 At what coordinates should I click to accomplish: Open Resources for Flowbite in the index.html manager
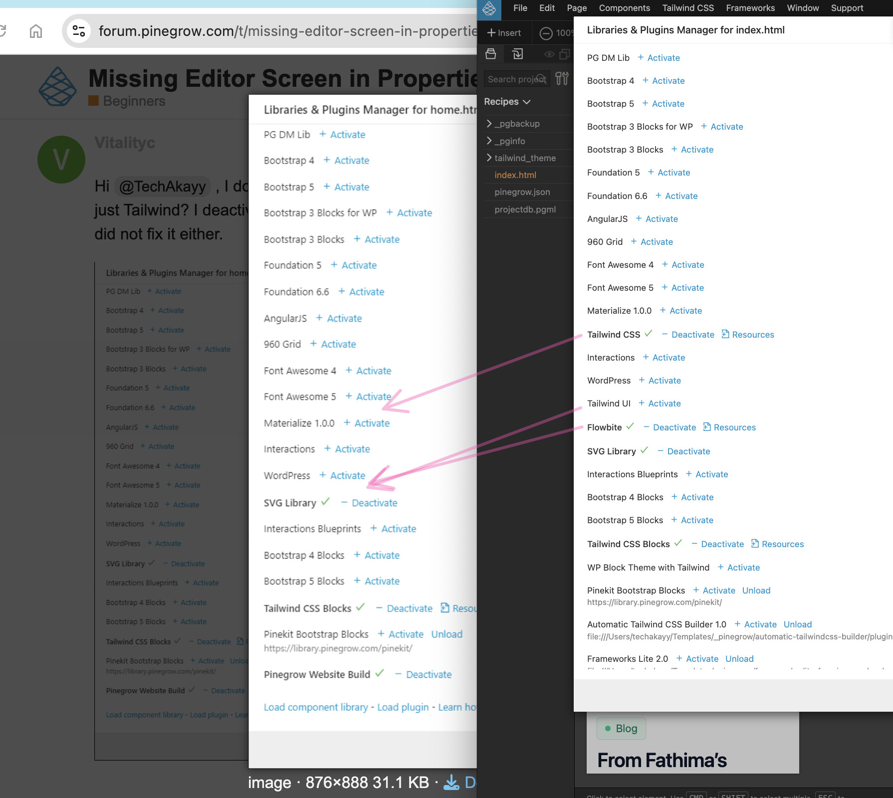[x=729, y=427]
